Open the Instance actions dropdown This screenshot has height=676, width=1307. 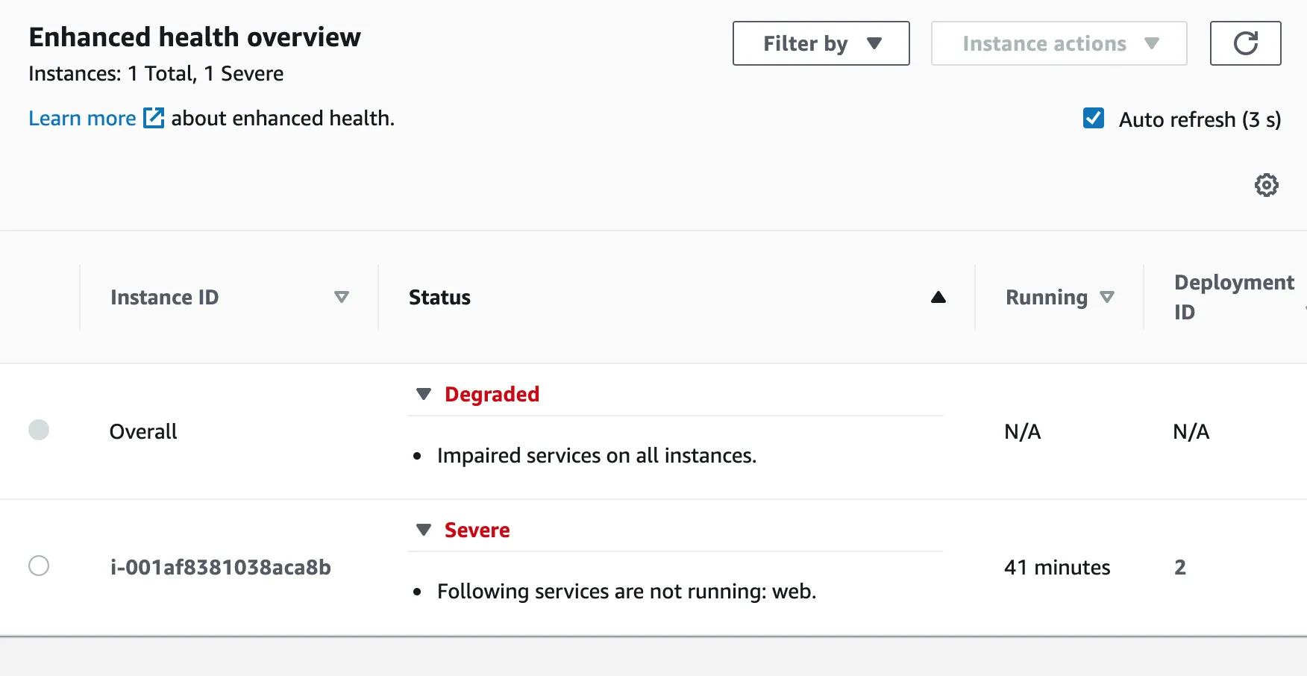coord(1059,43)
